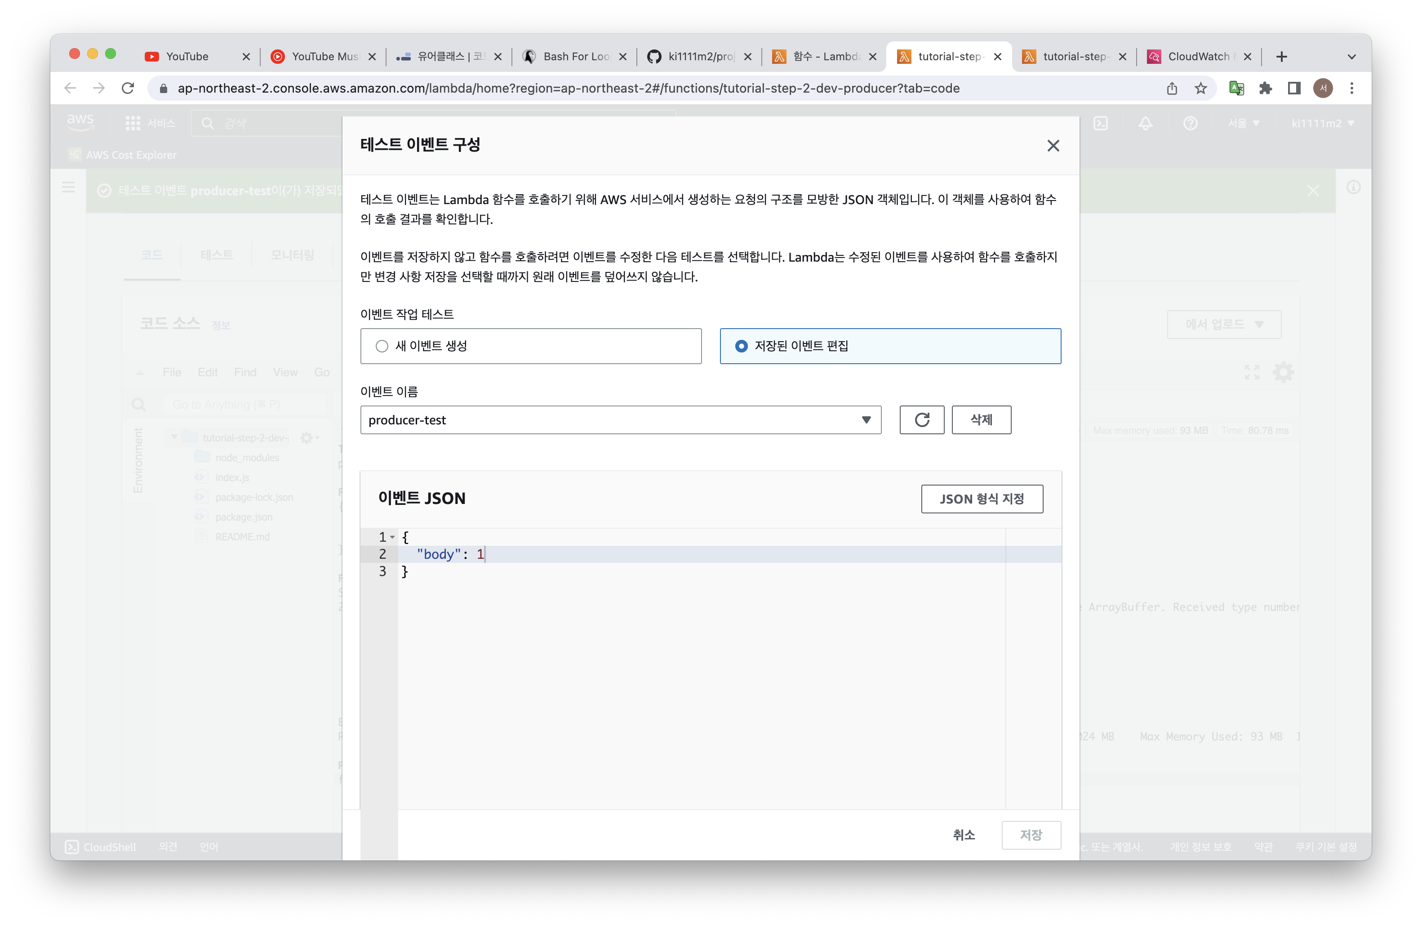Open the browser extensions puzzle icon
The width and height of the screenshot is (1422, 927).
(1265, 89)
